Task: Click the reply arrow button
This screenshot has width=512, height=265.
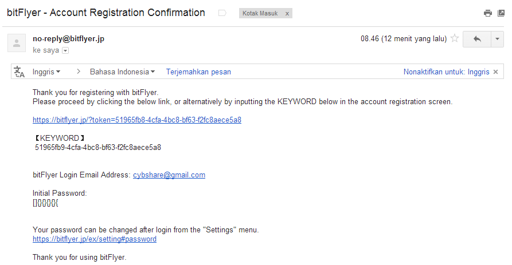Action: coord(476,39)
